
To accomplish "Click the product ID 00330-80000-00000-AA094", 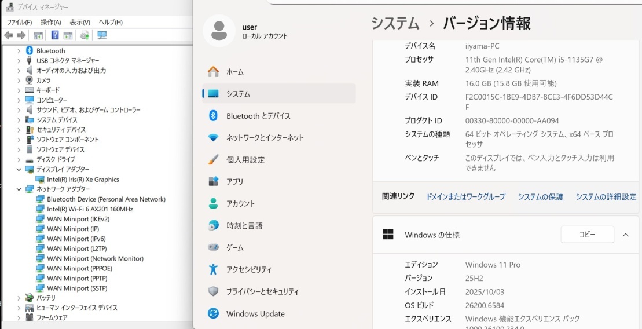I will 512,120.
